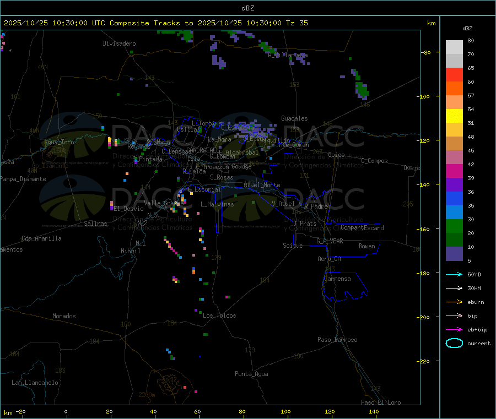Select the Los_Toldos map label
The width and height of the screenshot is (496, 419).
tap(219, 316)
